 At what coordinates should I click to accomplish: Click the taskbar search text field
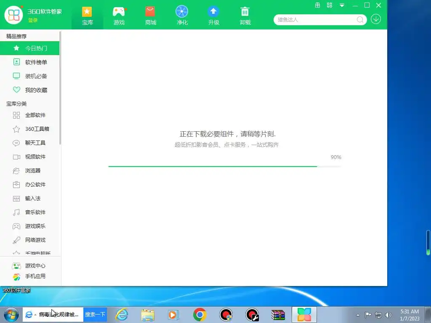click(53, 315)
